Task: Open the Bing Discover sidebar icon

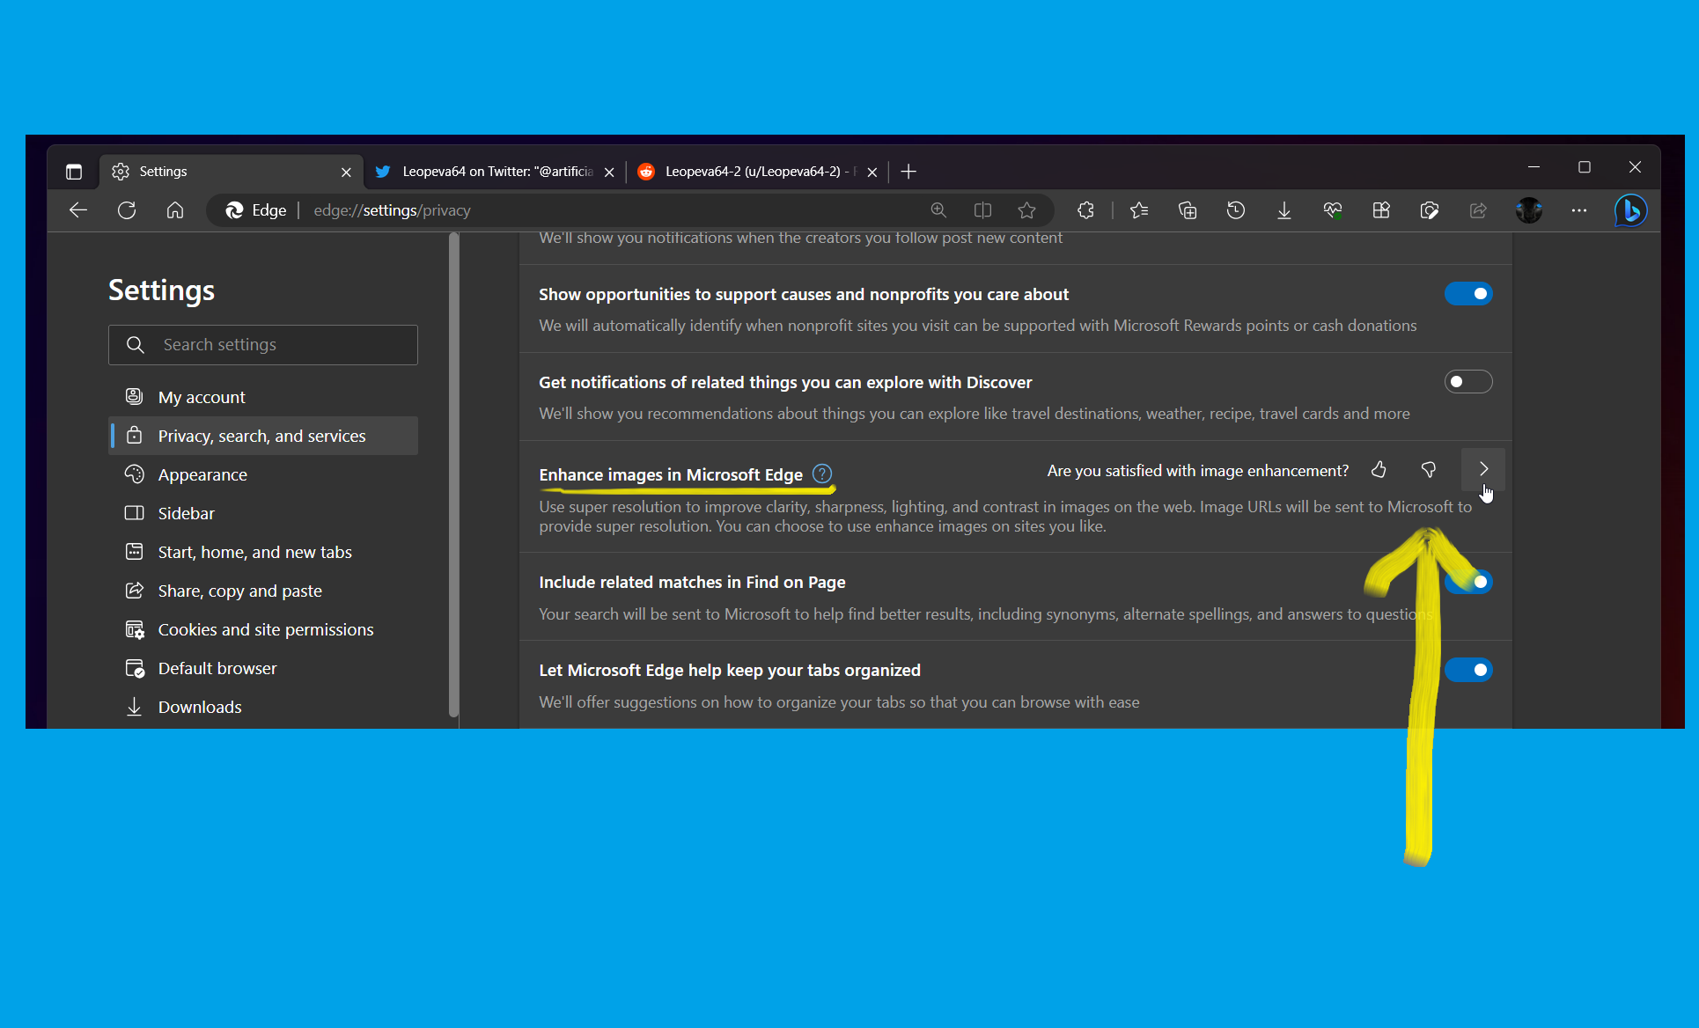Action: 1630,210
